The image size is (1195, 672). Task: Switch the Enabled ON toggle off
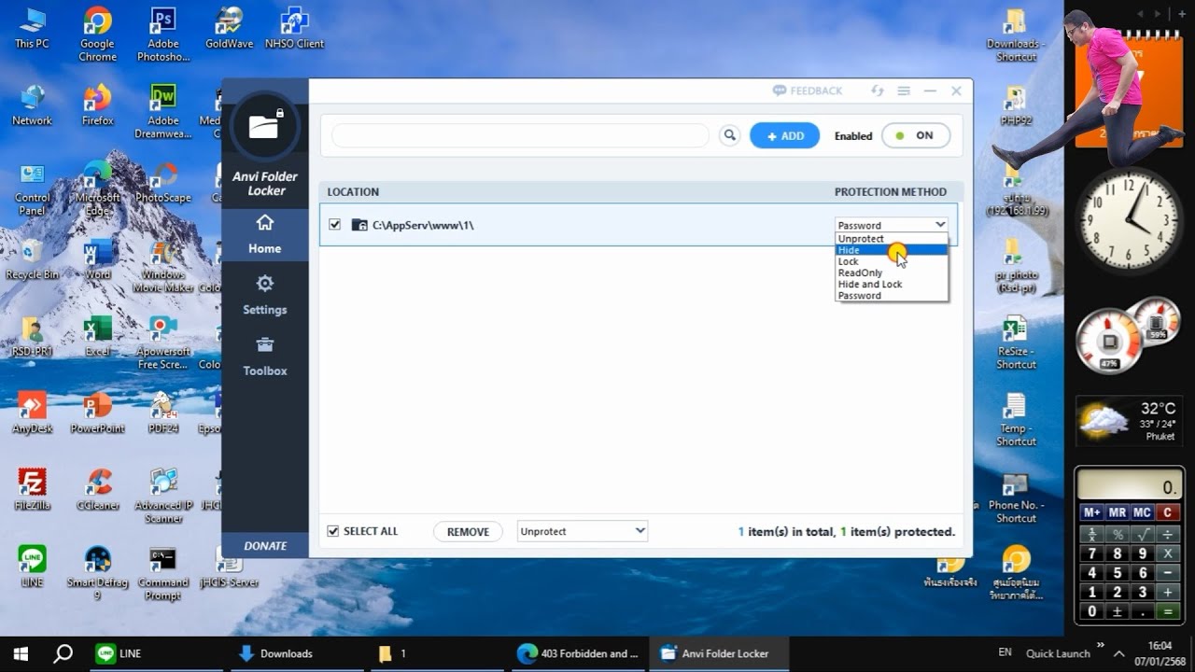click(x=916, y=135)
